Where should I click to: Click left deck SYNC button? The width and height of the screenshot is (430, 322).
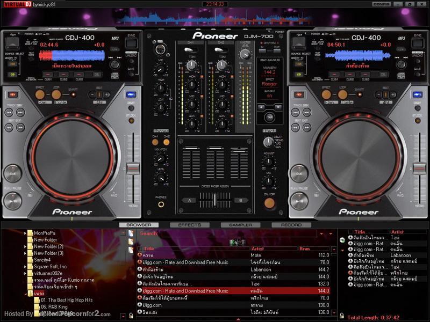131,43
